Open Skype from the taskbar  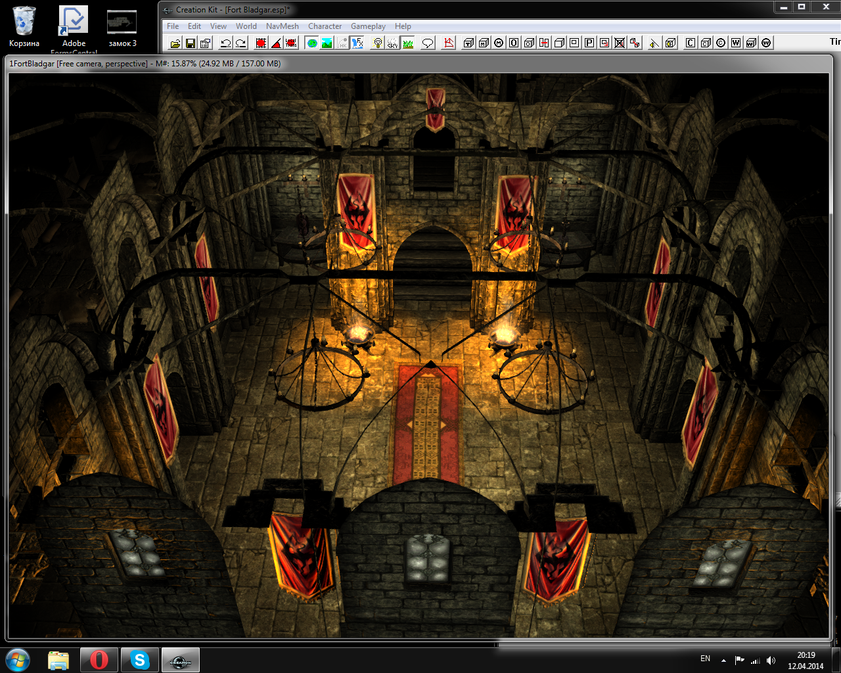pyautogui.click(x=140, y=660)
